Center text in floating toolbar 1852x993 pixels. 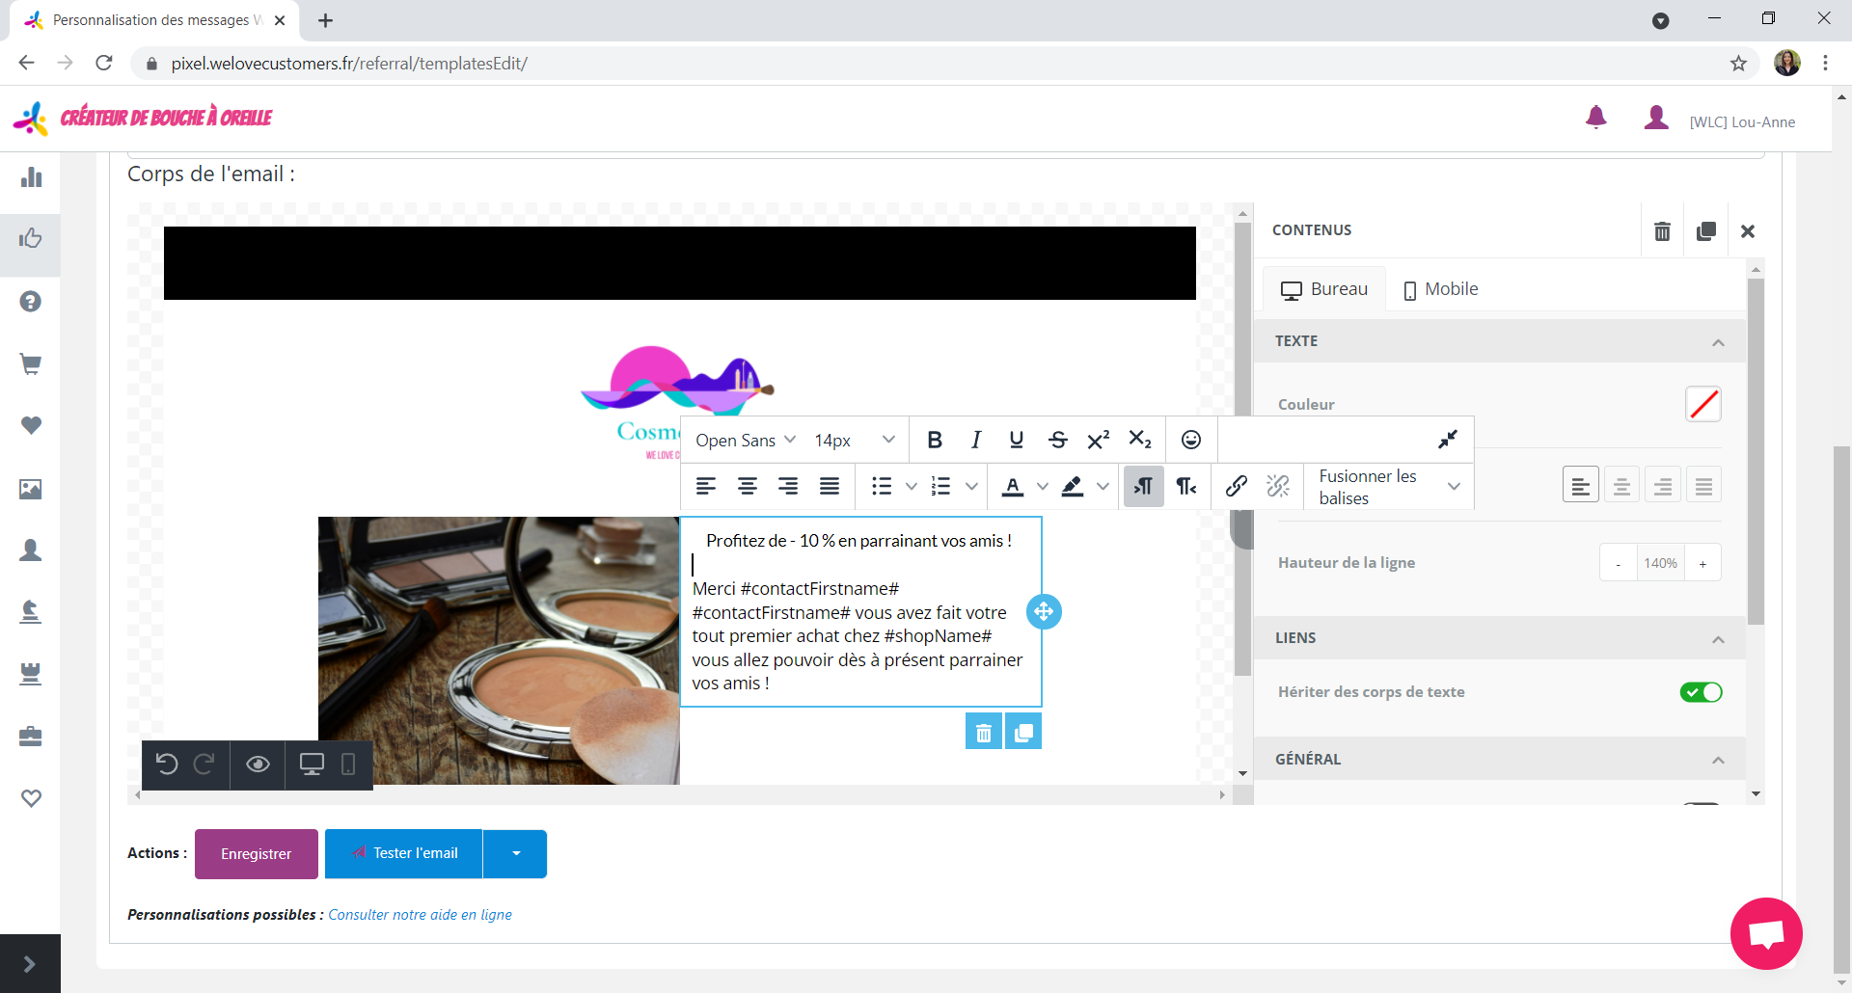click(x=747, y=486)
